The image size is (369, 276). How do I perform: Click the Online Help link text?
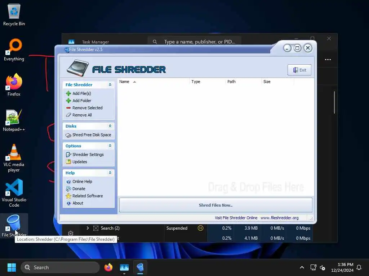pos(82,181)
